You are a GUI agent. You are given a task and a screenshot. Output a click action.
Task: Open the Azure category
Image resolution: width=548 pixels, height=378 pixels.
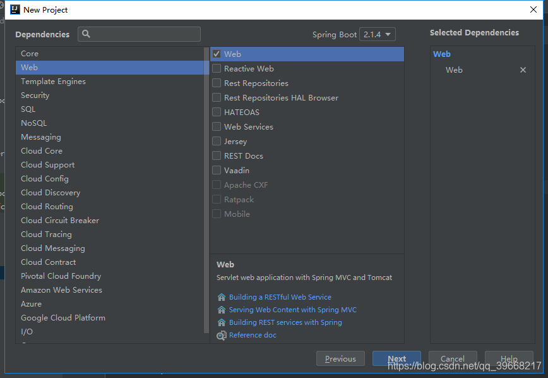(110, 304)
